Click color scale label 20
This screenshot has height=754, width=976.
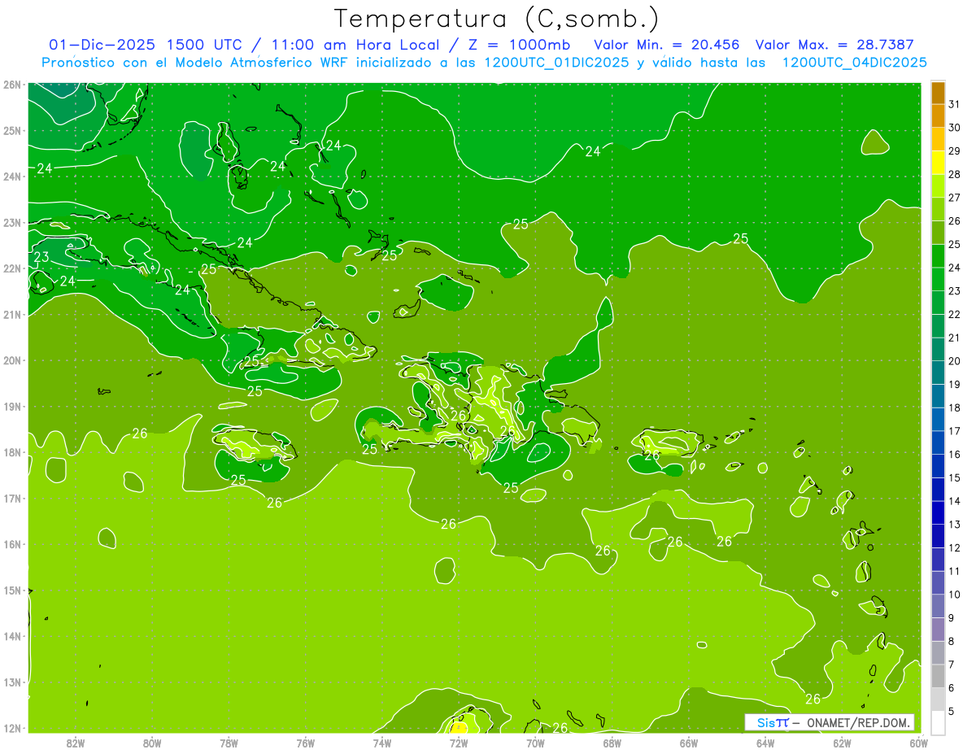pos(954,361)
